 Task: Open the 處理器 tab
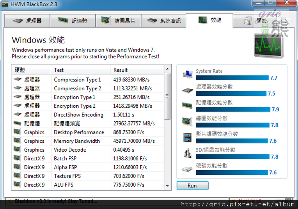pyautogui.click(x=27, y=21)
